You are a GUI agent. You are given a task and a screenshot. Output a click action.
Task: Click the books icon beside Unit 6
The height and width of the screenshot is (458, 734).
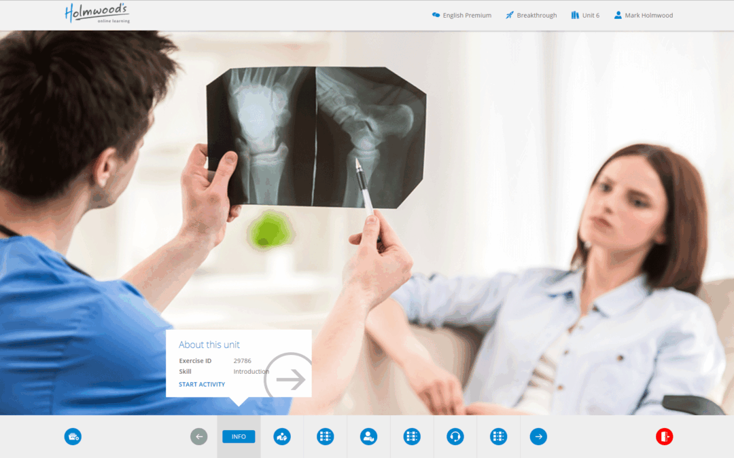(575, 15)
